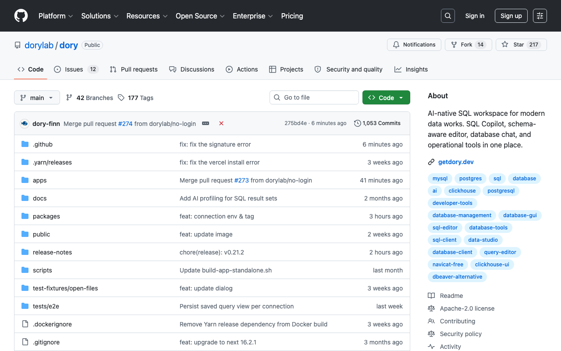561x351 pixels.
Task: Open the test-fixtures/open-files folder
Action: click(x=65, y=288)
